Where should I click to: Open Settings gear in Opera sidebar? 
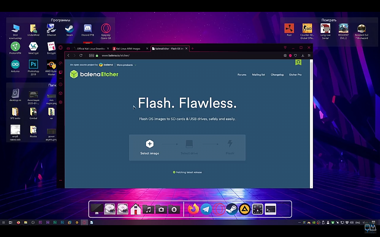pos(61,102)
